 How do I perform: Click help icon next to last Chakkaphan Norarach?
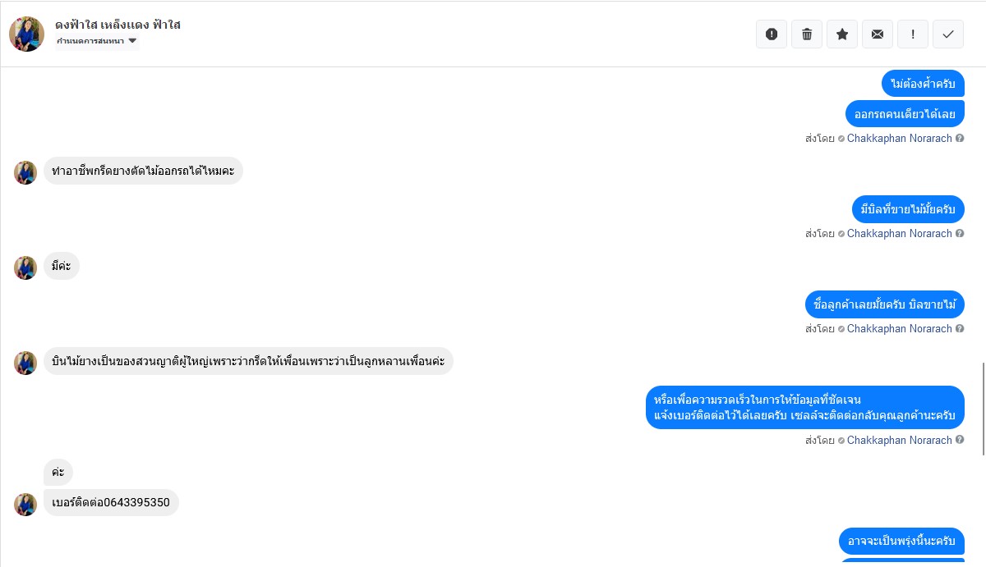960,441
